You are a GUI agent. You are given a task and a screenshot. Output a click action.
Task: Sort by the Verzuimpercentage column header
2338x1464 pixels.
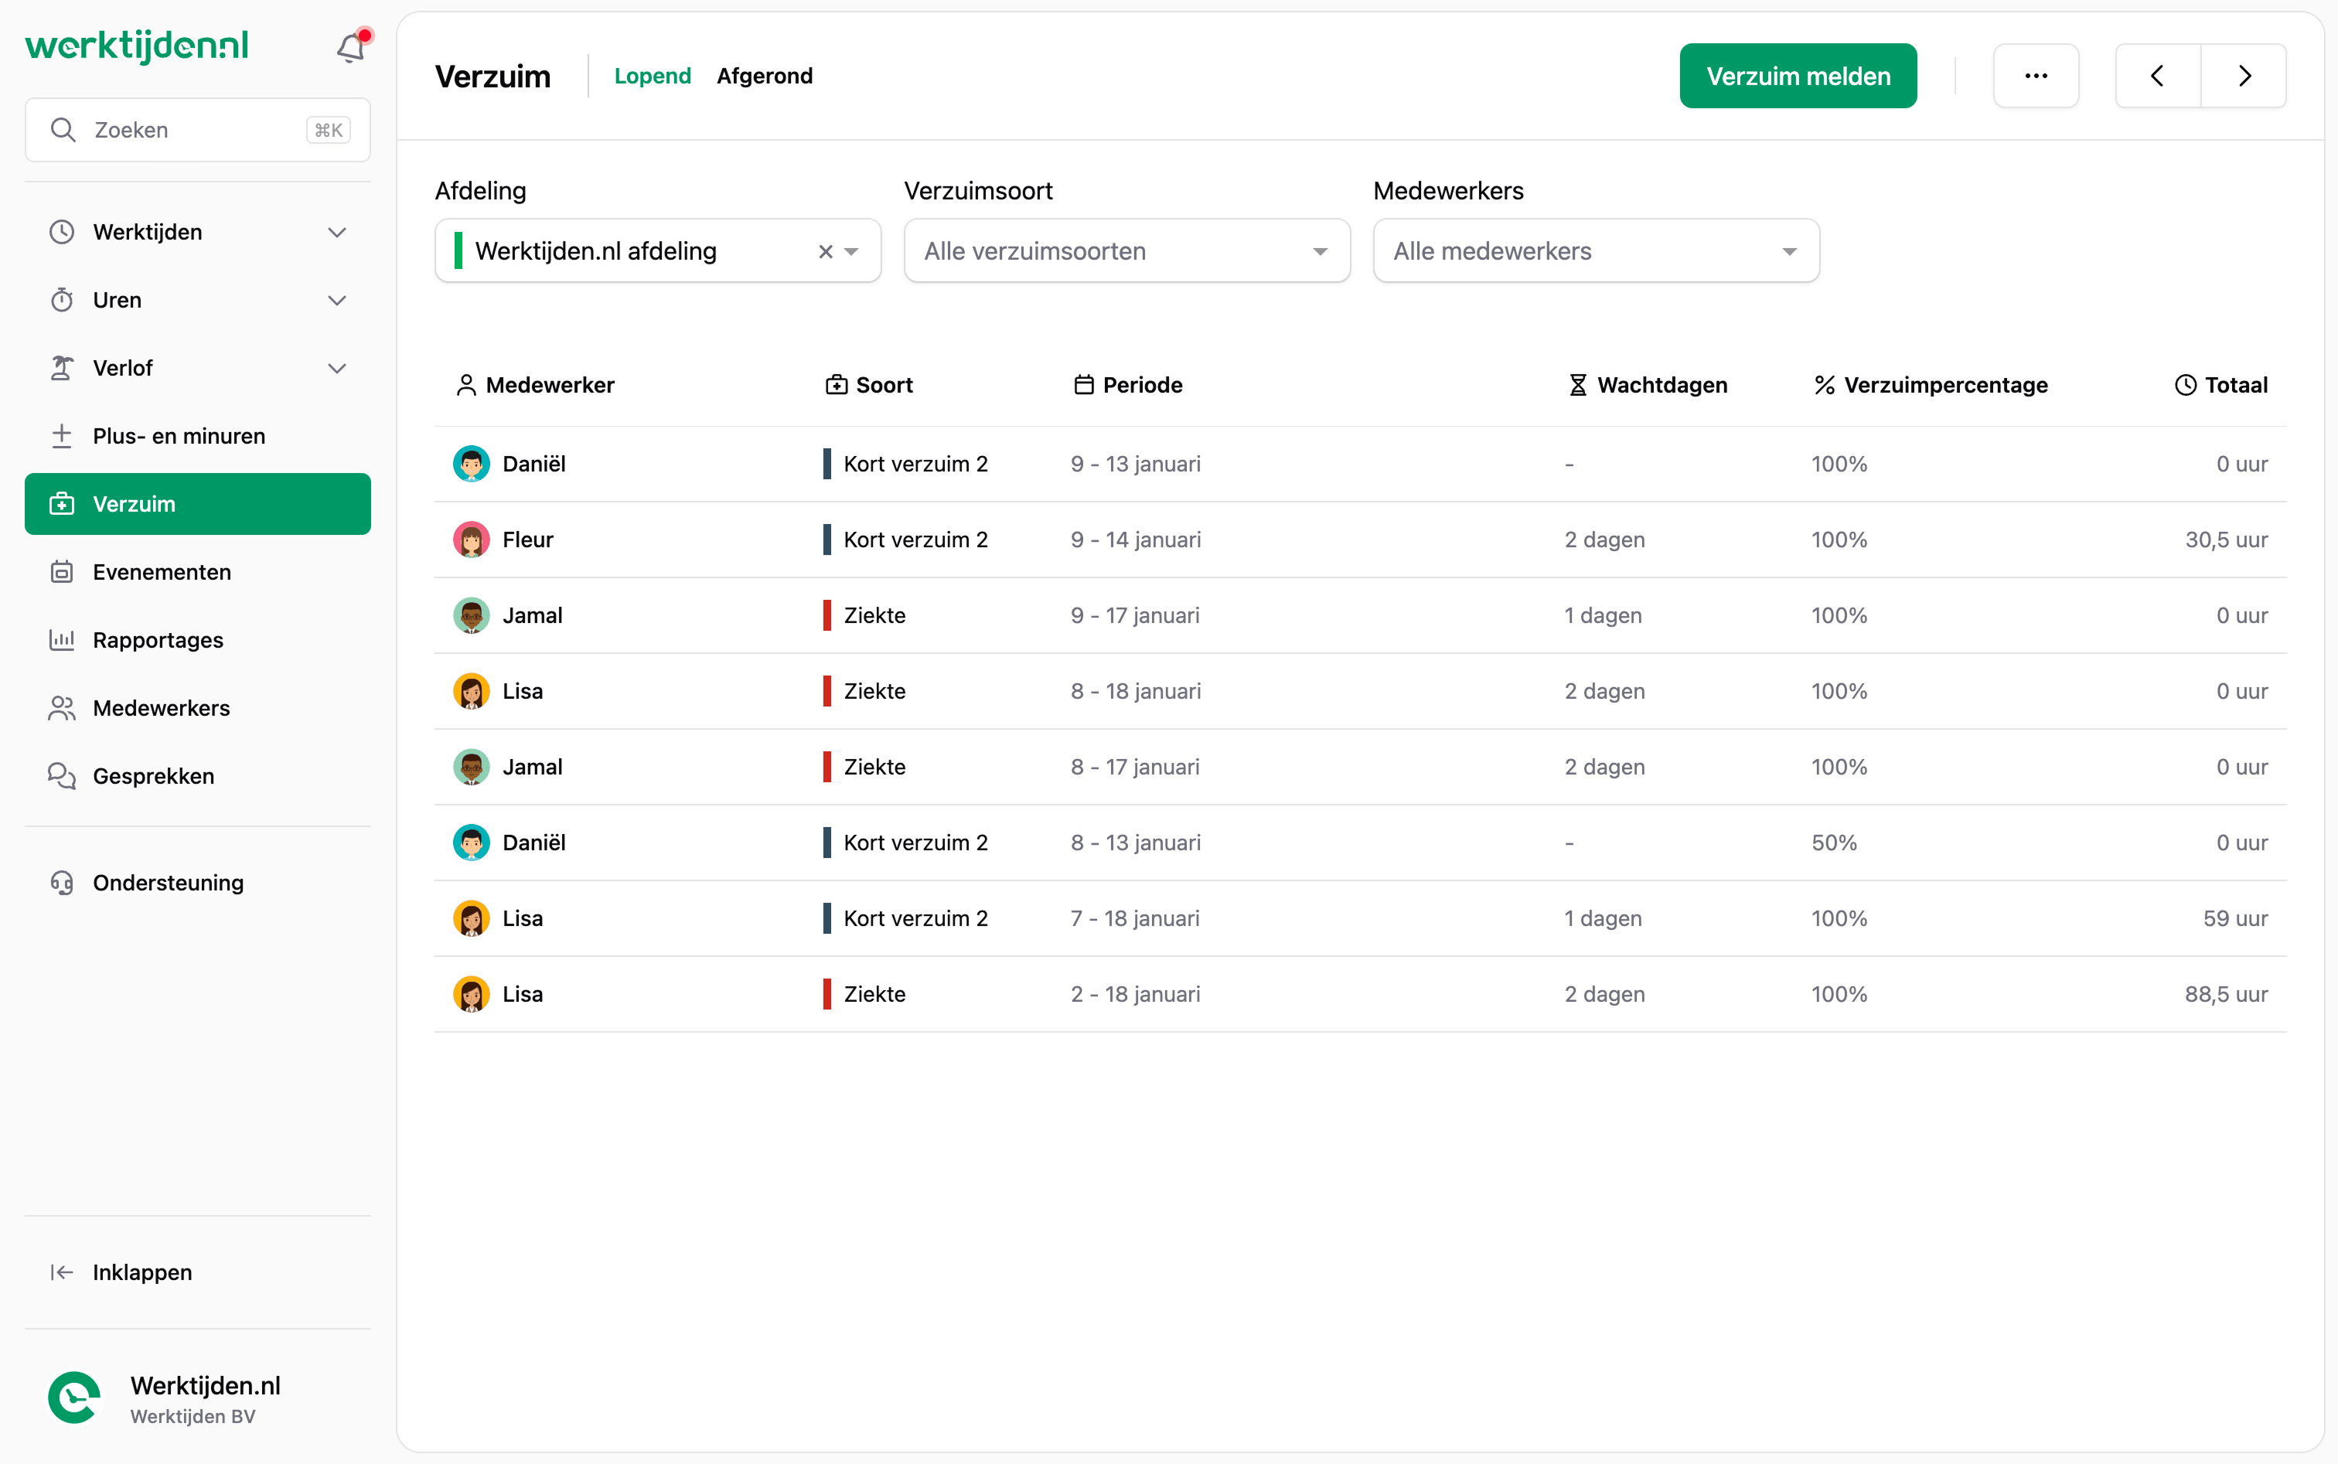(x=1931, y=386)
